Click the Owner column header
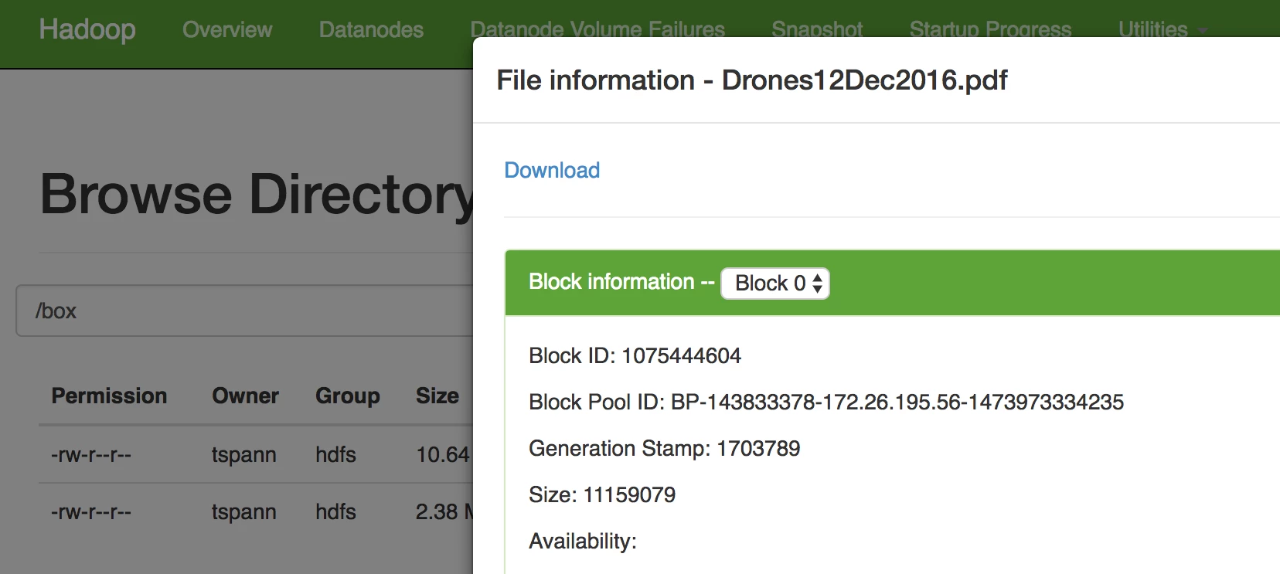The height and width of the screenshot is (574, 1280). pos(245,396)
